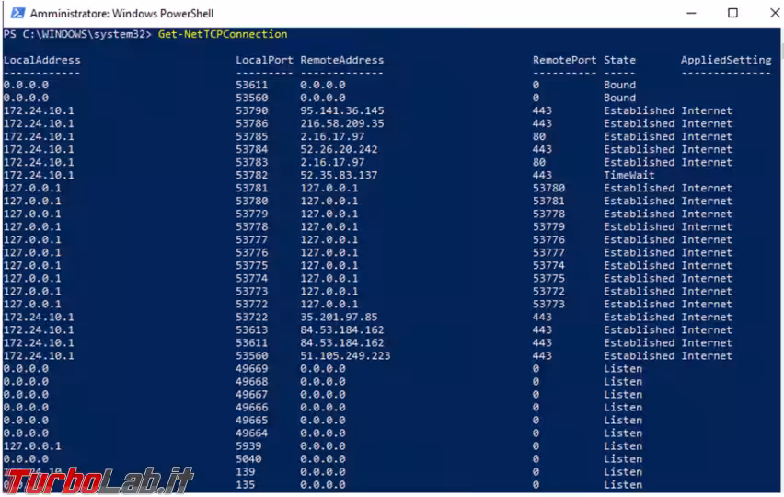Viewport: 784px width, 497px height.
Task: Click the TimeWait state entry
Action: [629, 175]
